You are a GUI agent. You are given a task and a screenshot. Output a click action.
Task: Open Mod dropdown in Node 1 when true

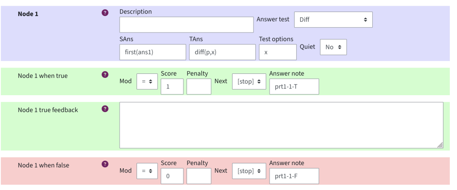(x=147, y=81)
